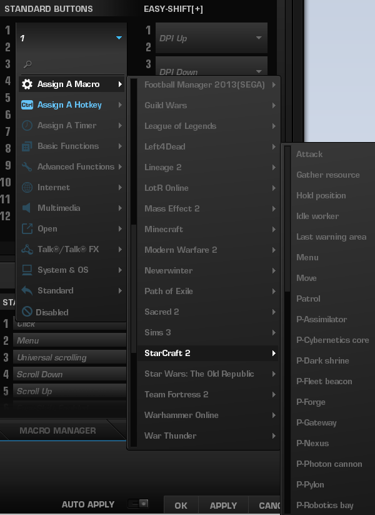
Task: Click the globe icon for Internet
Action: [x=27, y=188]
